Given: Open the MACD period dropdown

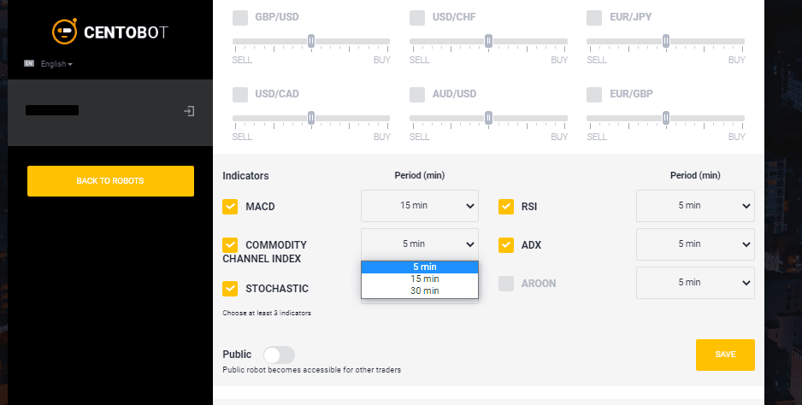Looking at the screenshot, I should pyautogui.click(x=420, y=206).
